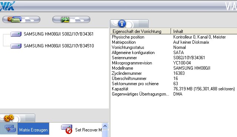This screenshot has height=137, width=237.
Task: Select the 'Modellname' row
Action: tap(174, 68)
